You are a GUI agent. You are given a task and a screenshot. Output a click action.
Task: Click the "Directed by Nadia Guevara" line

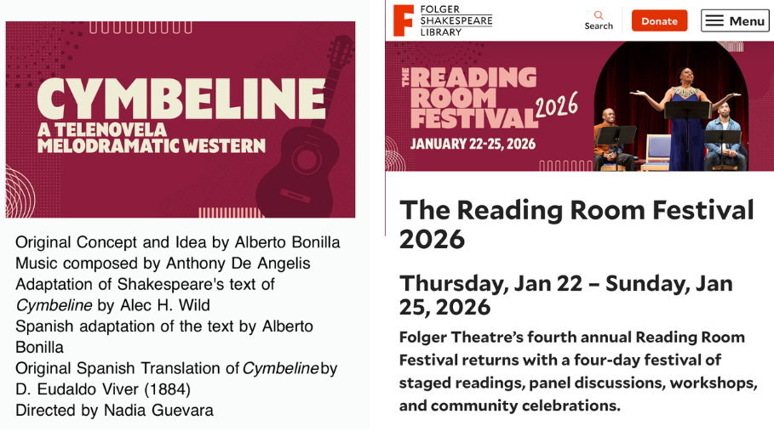114,411
